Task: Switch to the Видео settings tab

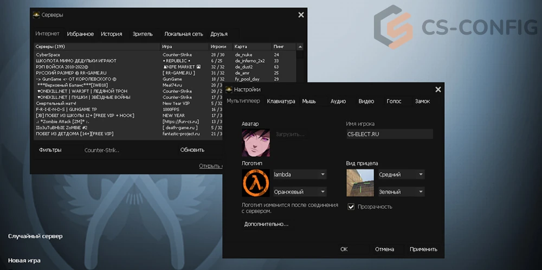Action: tap(366, 101)
